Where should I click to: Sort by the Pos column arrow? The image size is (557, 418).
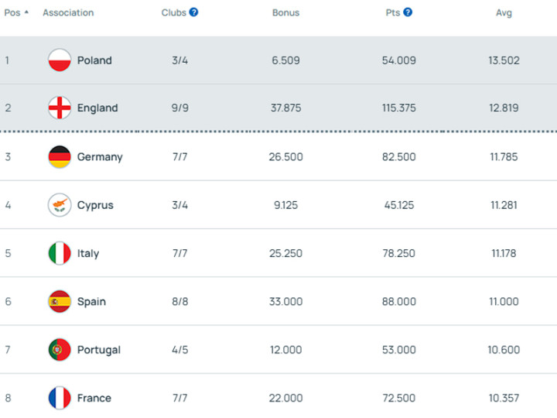point(26,12)
